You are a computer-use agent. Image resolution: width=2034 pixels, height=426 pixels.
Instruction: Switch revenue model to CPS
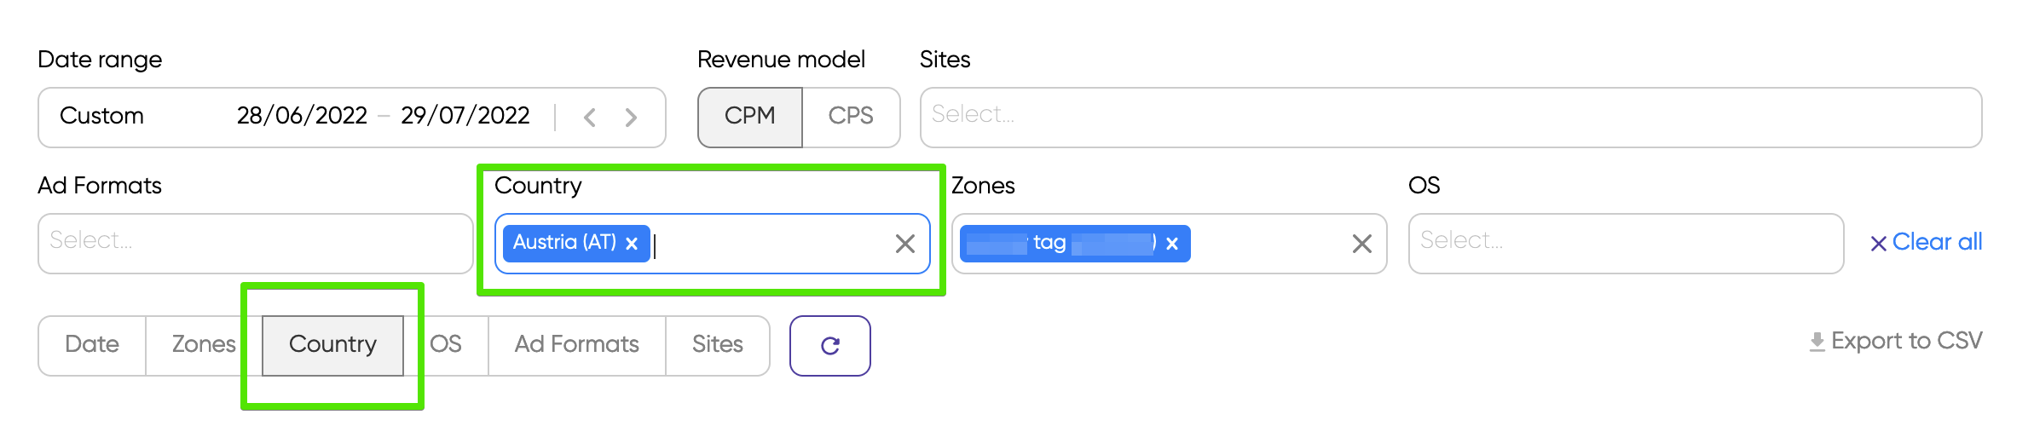point(851,117)
